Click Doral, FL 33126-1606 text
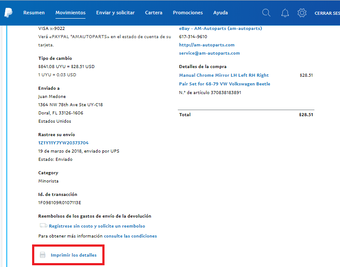 61,113
